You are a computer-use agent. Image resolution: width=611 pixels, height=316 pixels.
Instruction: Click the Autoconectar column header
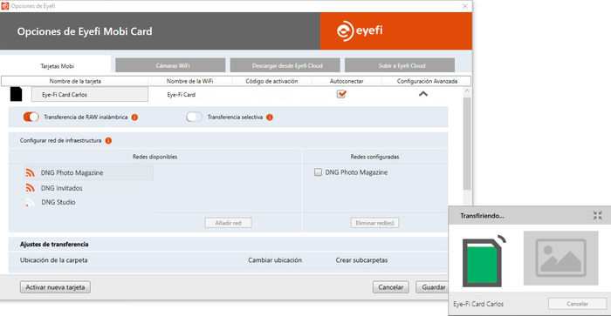347,81
